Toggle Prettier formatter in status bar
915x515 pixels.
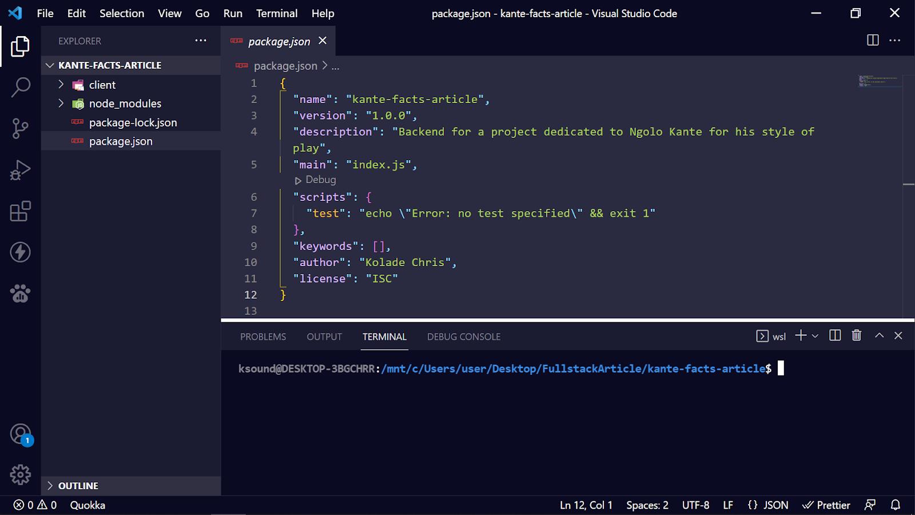[826, 505]
